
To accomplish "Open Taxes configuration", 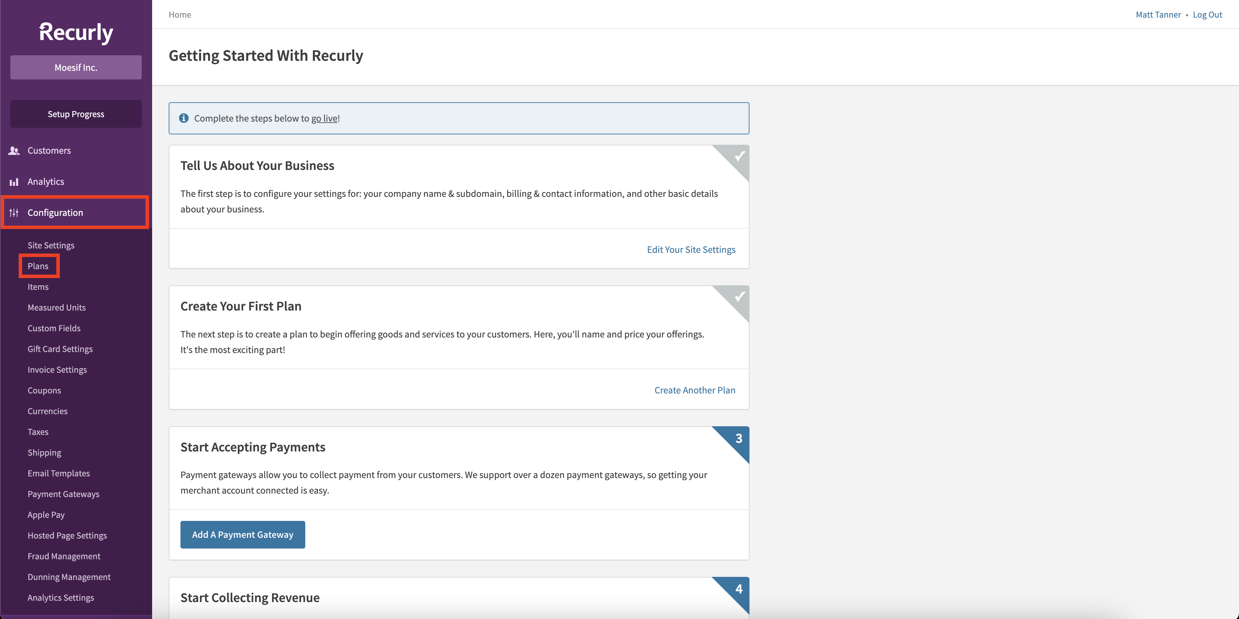I will point(38,431).
